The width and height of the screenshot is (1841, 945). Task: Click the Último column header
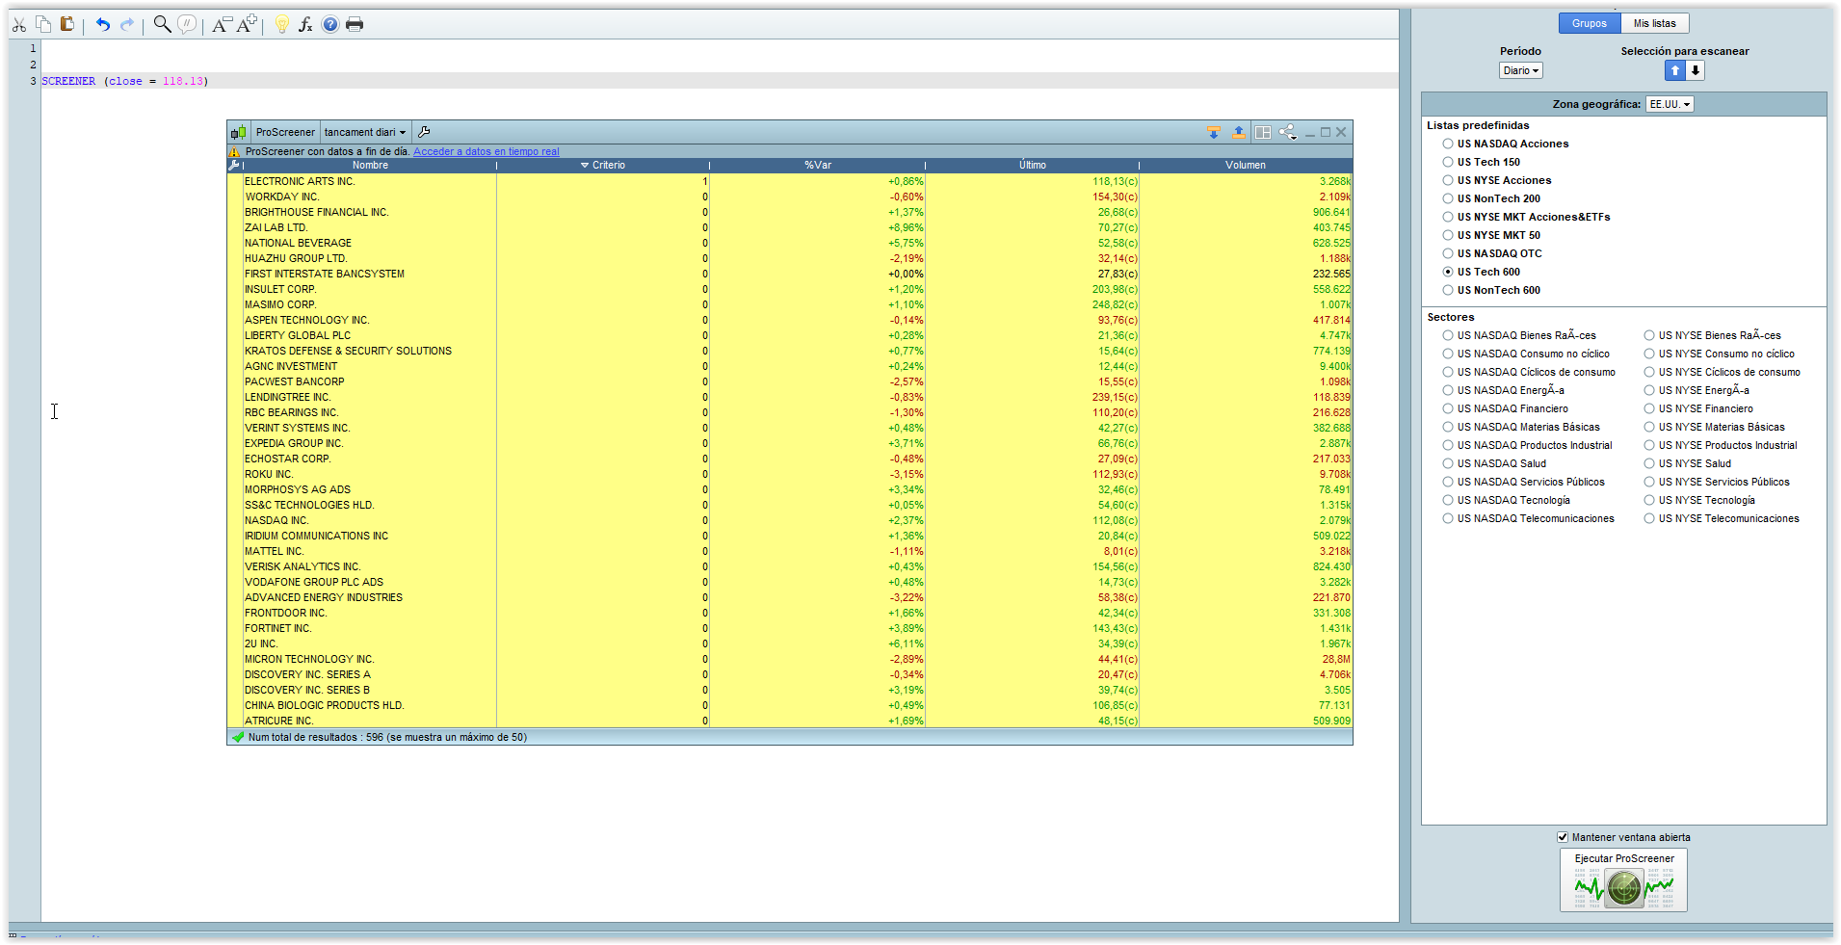point(1033,165)
